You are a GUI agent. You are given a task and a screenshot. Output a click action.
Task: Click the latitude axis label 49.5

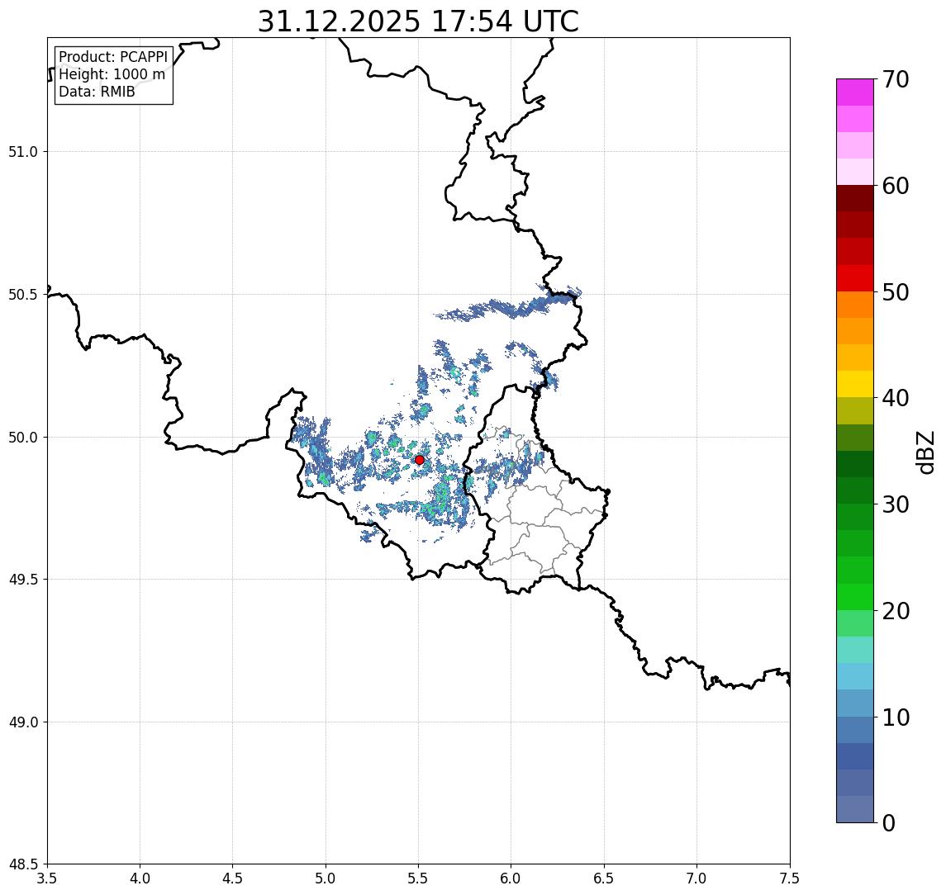click(x=23, y=580)
